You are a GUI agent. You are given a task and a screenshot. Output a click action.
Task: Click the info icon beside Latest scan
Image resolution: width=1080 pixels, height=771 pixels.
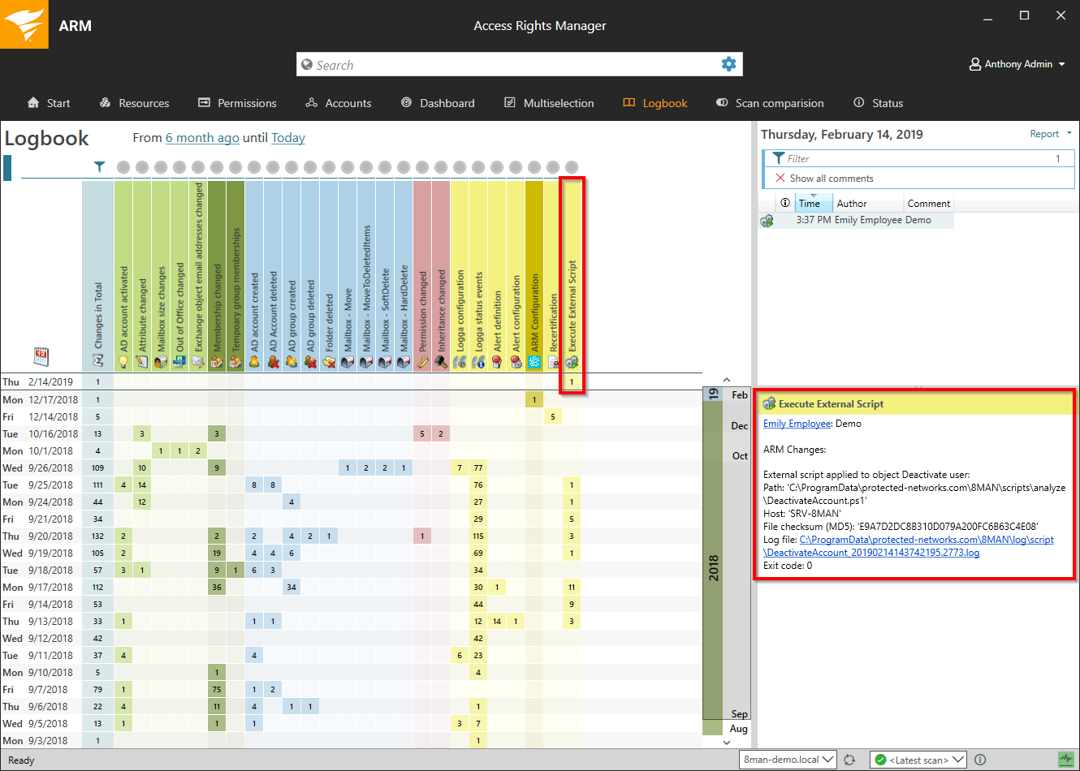click(980, 760)
